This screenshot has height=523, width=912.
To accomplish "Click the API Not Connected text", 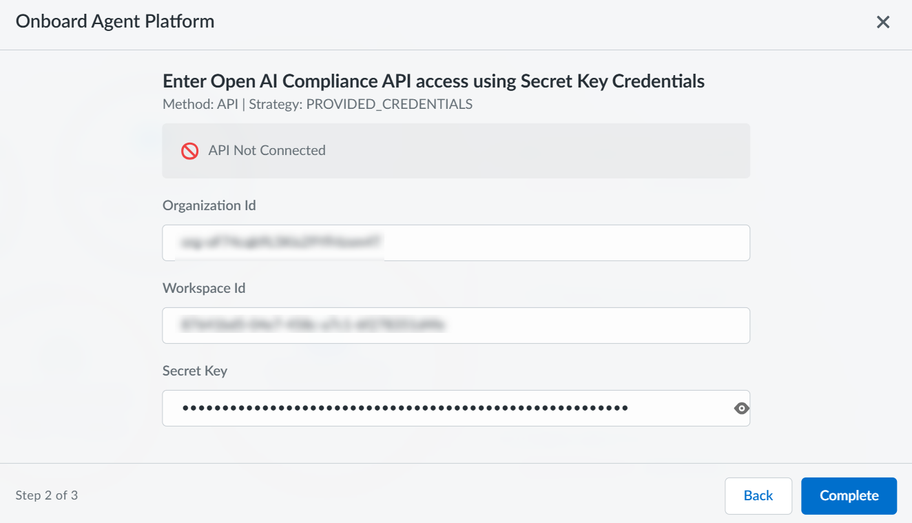I will click(x=267, y=151).
